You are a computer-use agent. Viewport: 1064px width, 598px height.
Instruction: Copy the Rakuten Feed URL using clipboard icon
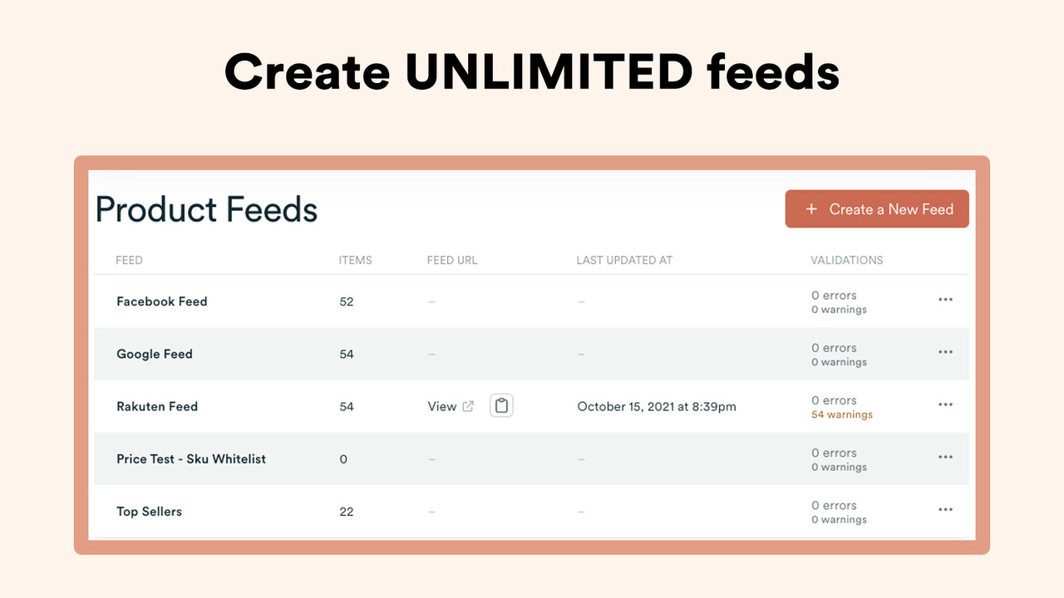(500, 405)
